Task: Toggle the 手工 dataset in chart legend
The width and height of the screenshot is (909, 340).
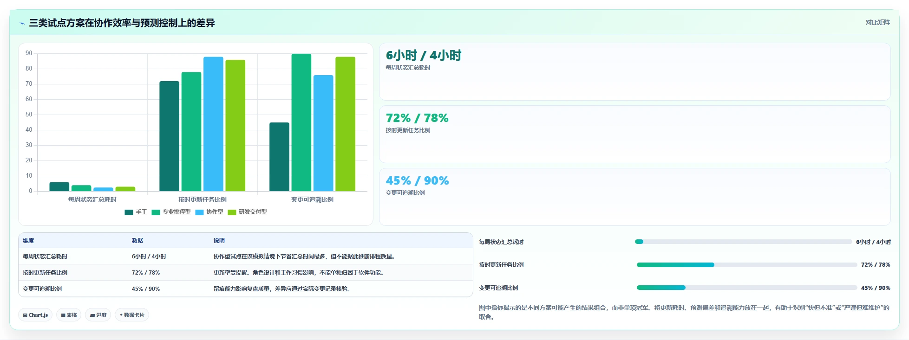Action: (x=136, y=212)
